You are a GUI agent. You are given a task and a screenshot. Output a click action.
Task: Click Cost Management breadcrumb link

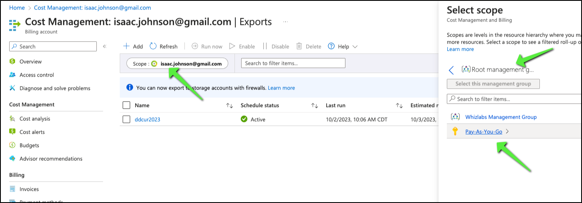pyautogui.click(x=92, y=8)
